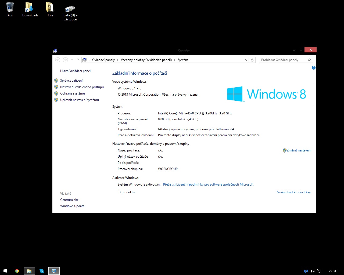Expand the chevron after Ovládací panely breadcrumb

click(x=118, y=60)
